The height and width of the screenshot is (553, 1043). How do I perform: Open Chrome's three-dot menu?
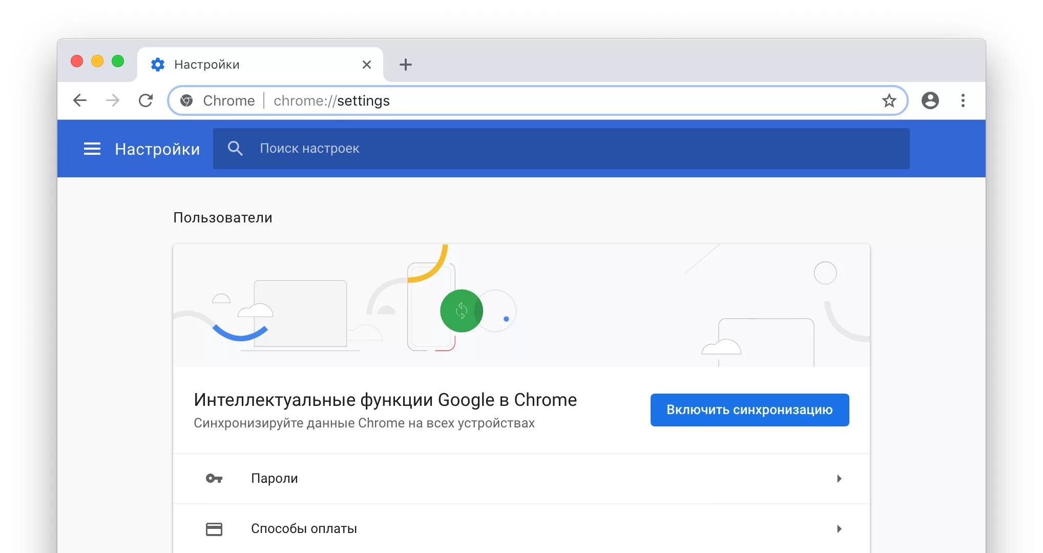[x=963, y=100]
